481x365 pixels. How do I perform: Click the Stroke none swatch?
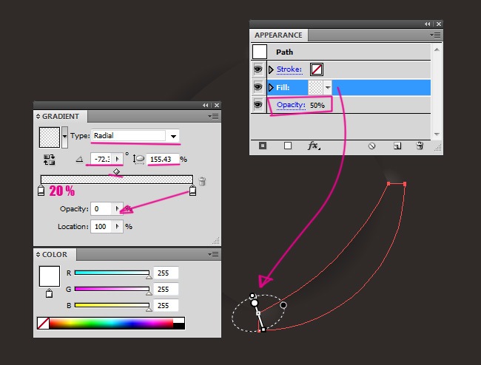pos(317,69)
